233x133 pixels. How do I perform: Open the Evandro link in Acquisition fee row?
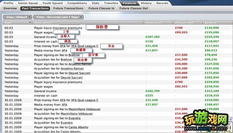click(67, 123)
